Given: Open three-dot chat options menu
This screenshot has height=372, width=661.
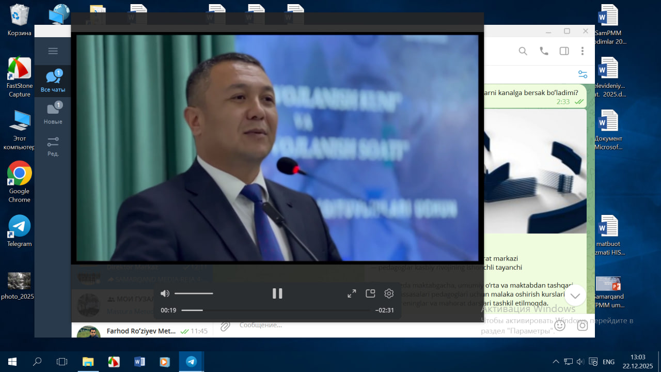Looking at the screenshot, I should click(x=583, y=51).
